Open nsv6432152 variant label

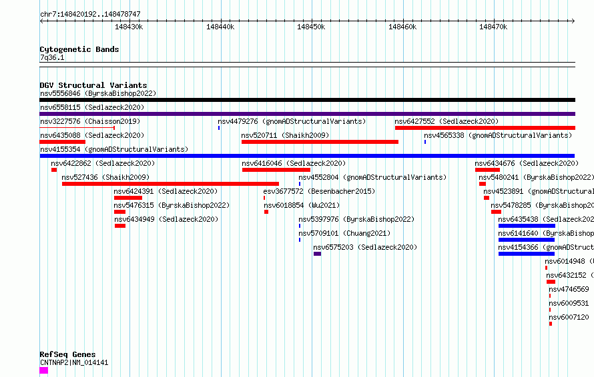tap(570, 275)
